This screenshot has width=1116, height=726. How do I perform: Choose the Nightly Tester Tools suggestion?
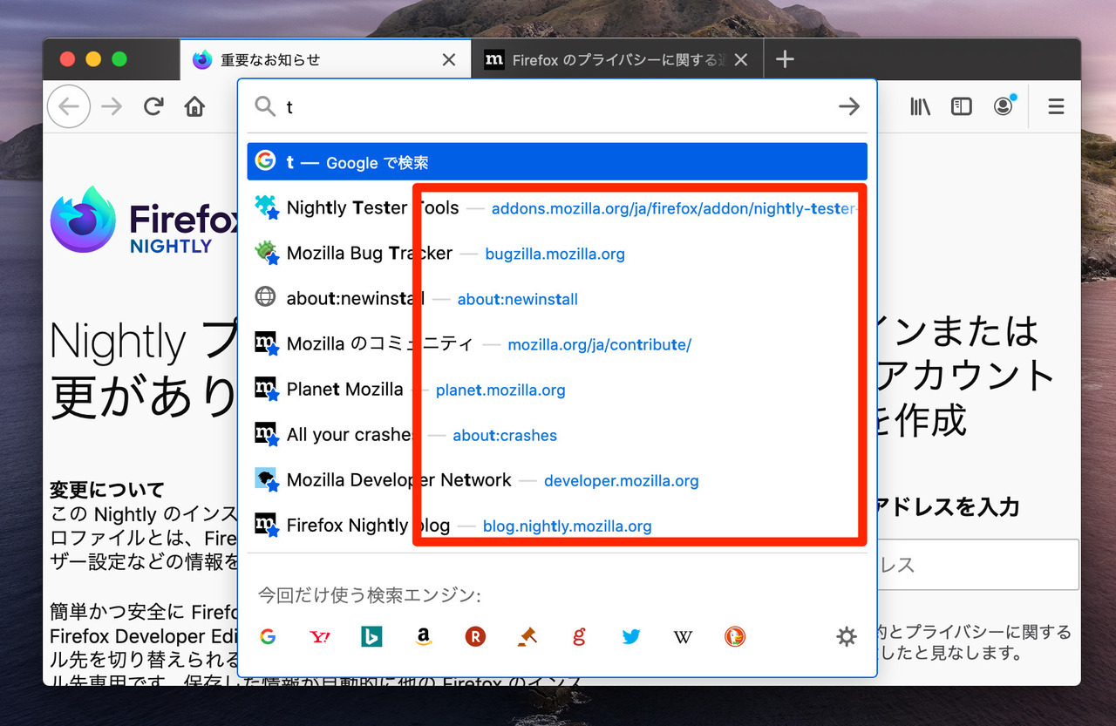(x=557, y=207)
